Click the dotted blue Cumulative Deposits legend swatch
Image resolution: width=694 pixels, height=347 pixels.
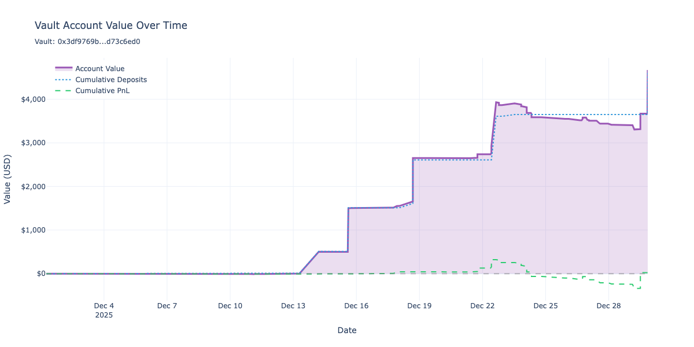[x=64, y=80]
